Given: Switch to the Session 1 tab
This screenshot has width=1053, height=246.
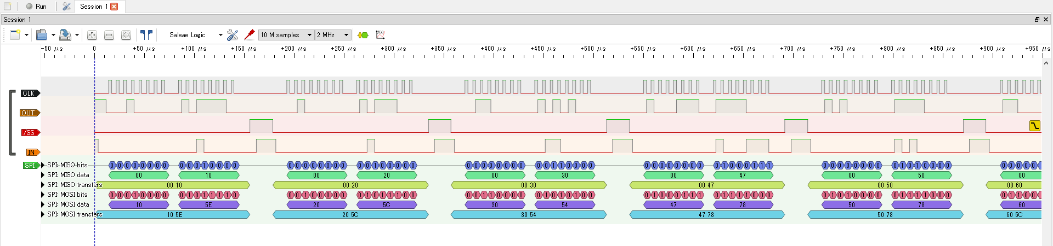Looking at the screenshot, I should (93, 7).
